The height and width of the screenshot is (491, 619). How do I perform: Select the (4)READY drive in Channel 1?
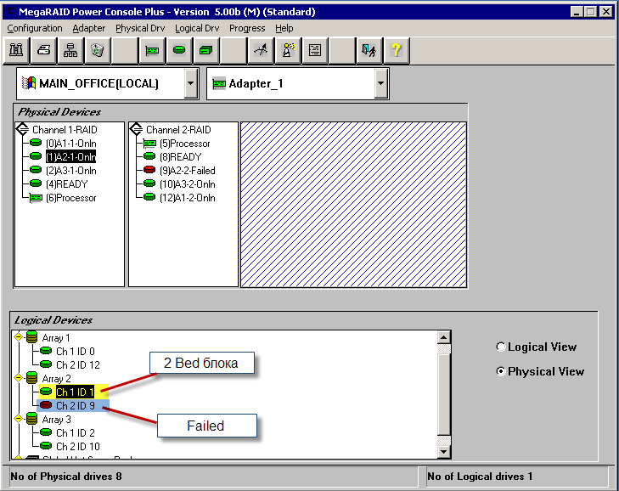point(66,184)
